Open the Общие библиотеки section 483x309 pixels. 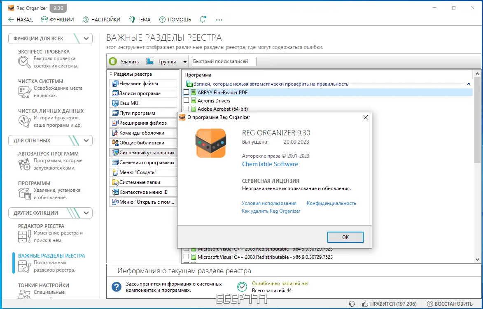pyautogui.click(x=143, y=142)
